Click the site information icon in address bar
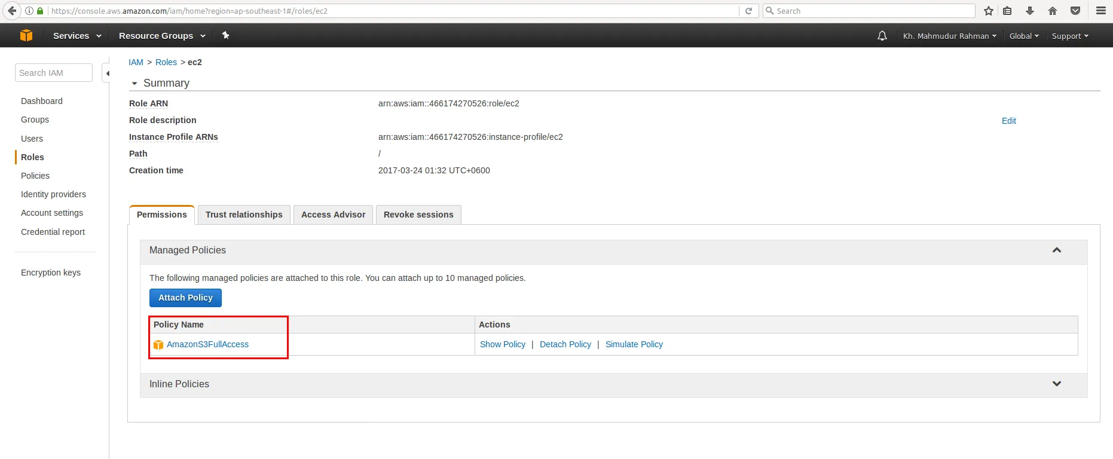Image resolution: width=1113 pixels, height=459 pixels. (29, 11)
